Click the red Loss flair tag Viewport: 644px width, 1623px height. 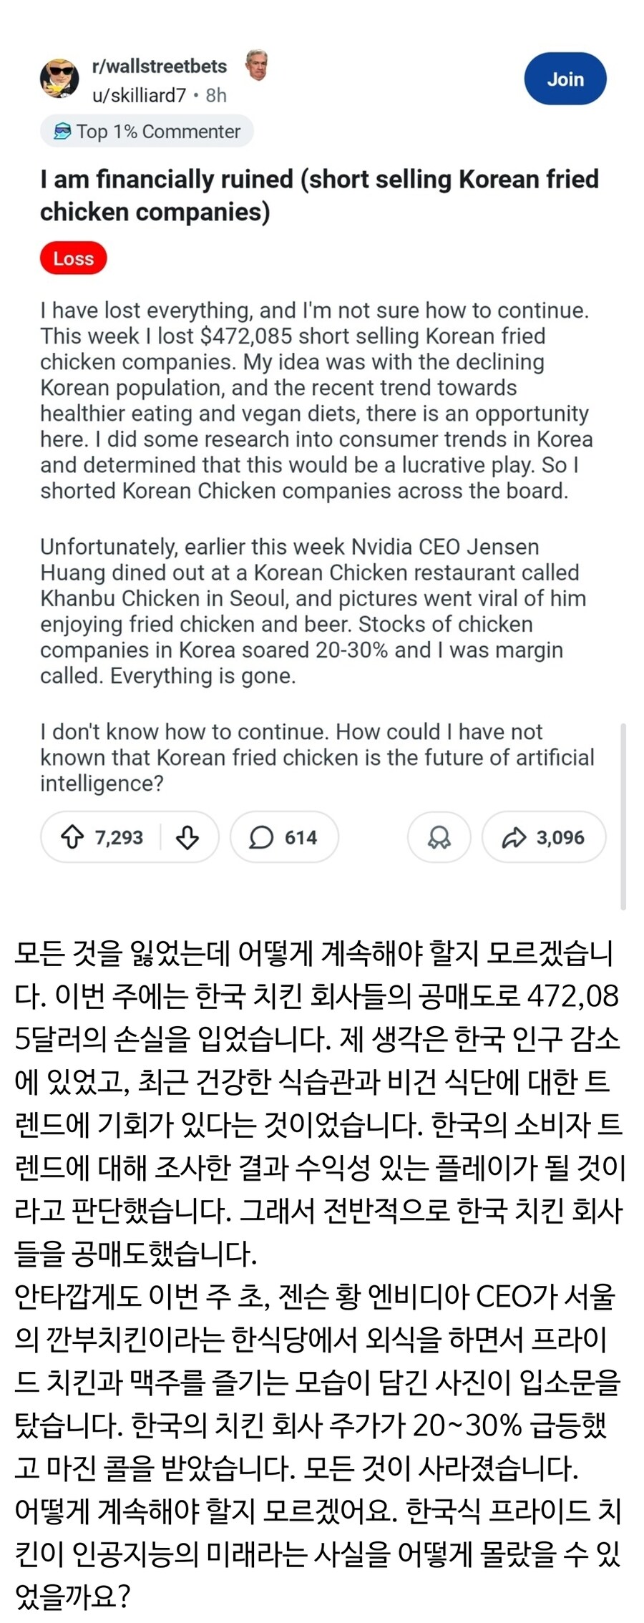tap(74, 258)
